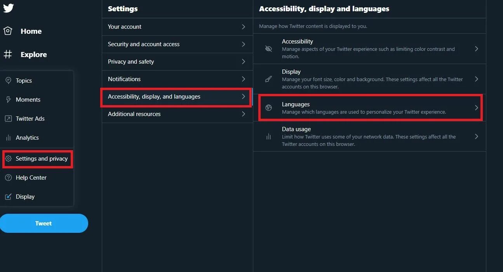Open Privacy and safety settings
Screen dimensions: 503x272
(x=131, y=62)
